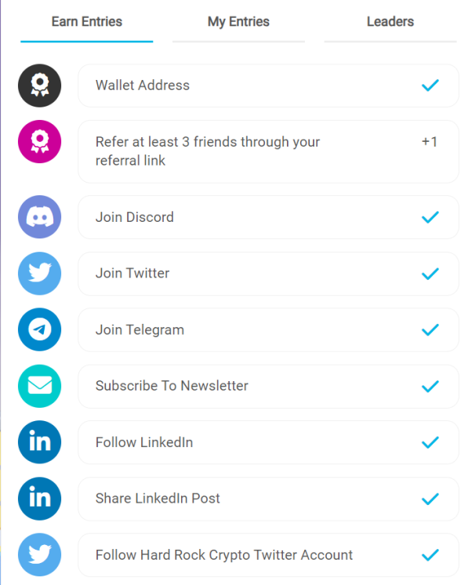
Task: Click the black Wallet Address badge icon
Action: (x=39, y=85)
